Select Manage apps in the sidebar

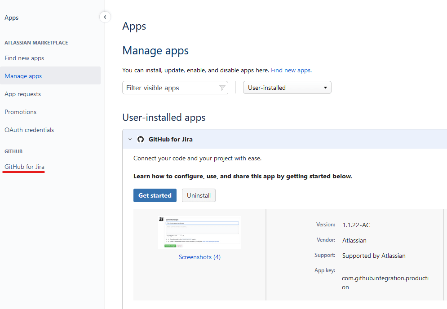[23, 76]
